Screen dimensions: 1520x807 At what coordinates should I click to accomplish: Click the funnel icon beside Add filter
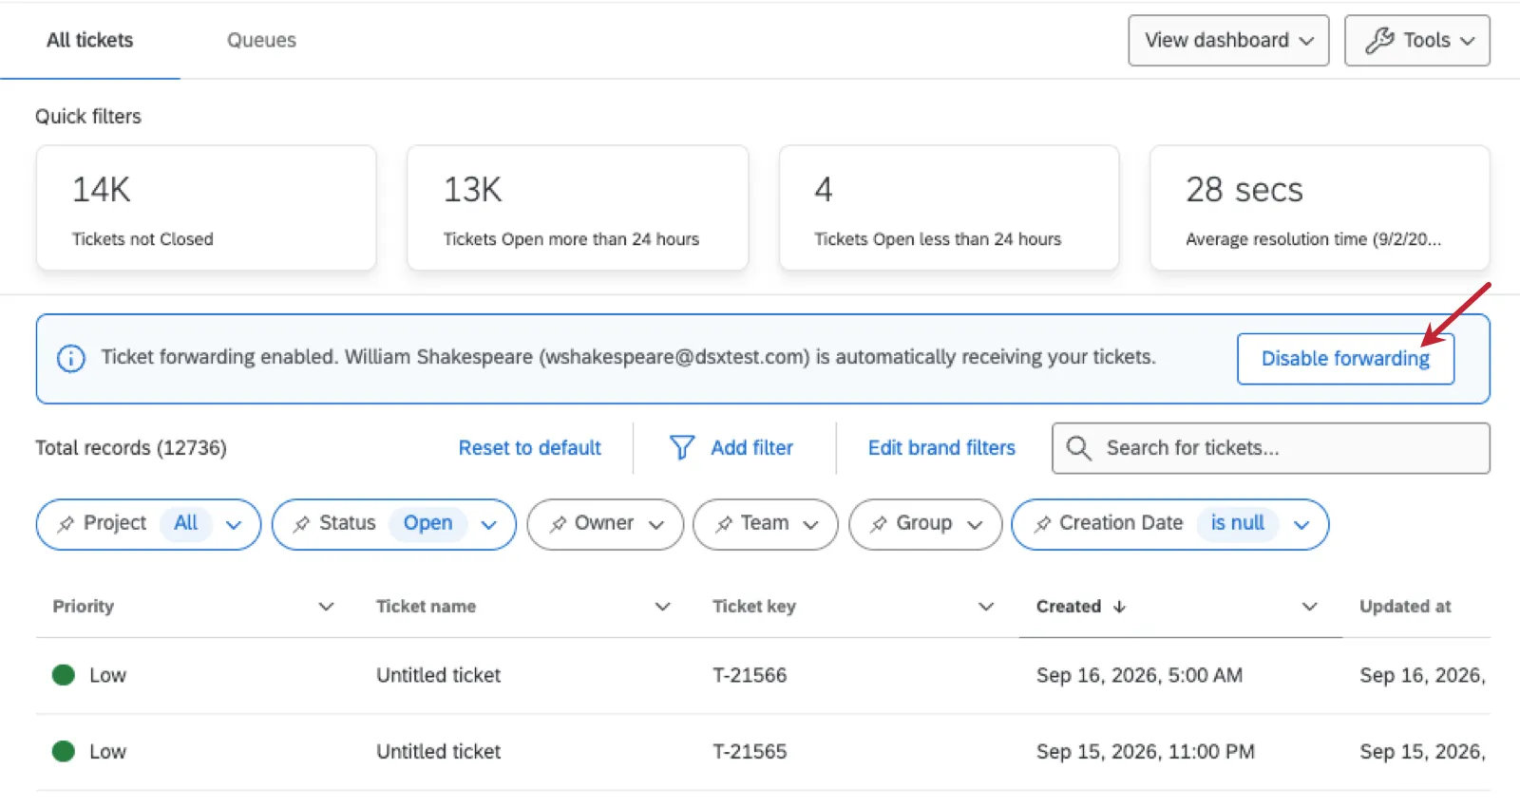point(681,447)
